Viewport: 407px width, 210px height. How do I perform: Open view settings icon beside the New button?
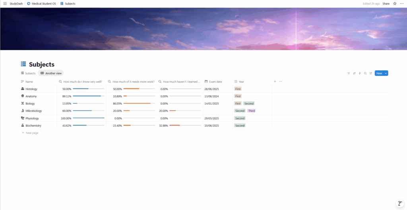pyautogui.click(x=371, y=73)
